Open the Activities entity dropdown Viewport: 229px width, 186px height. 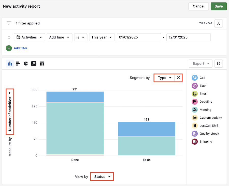[x=30, y=37]
